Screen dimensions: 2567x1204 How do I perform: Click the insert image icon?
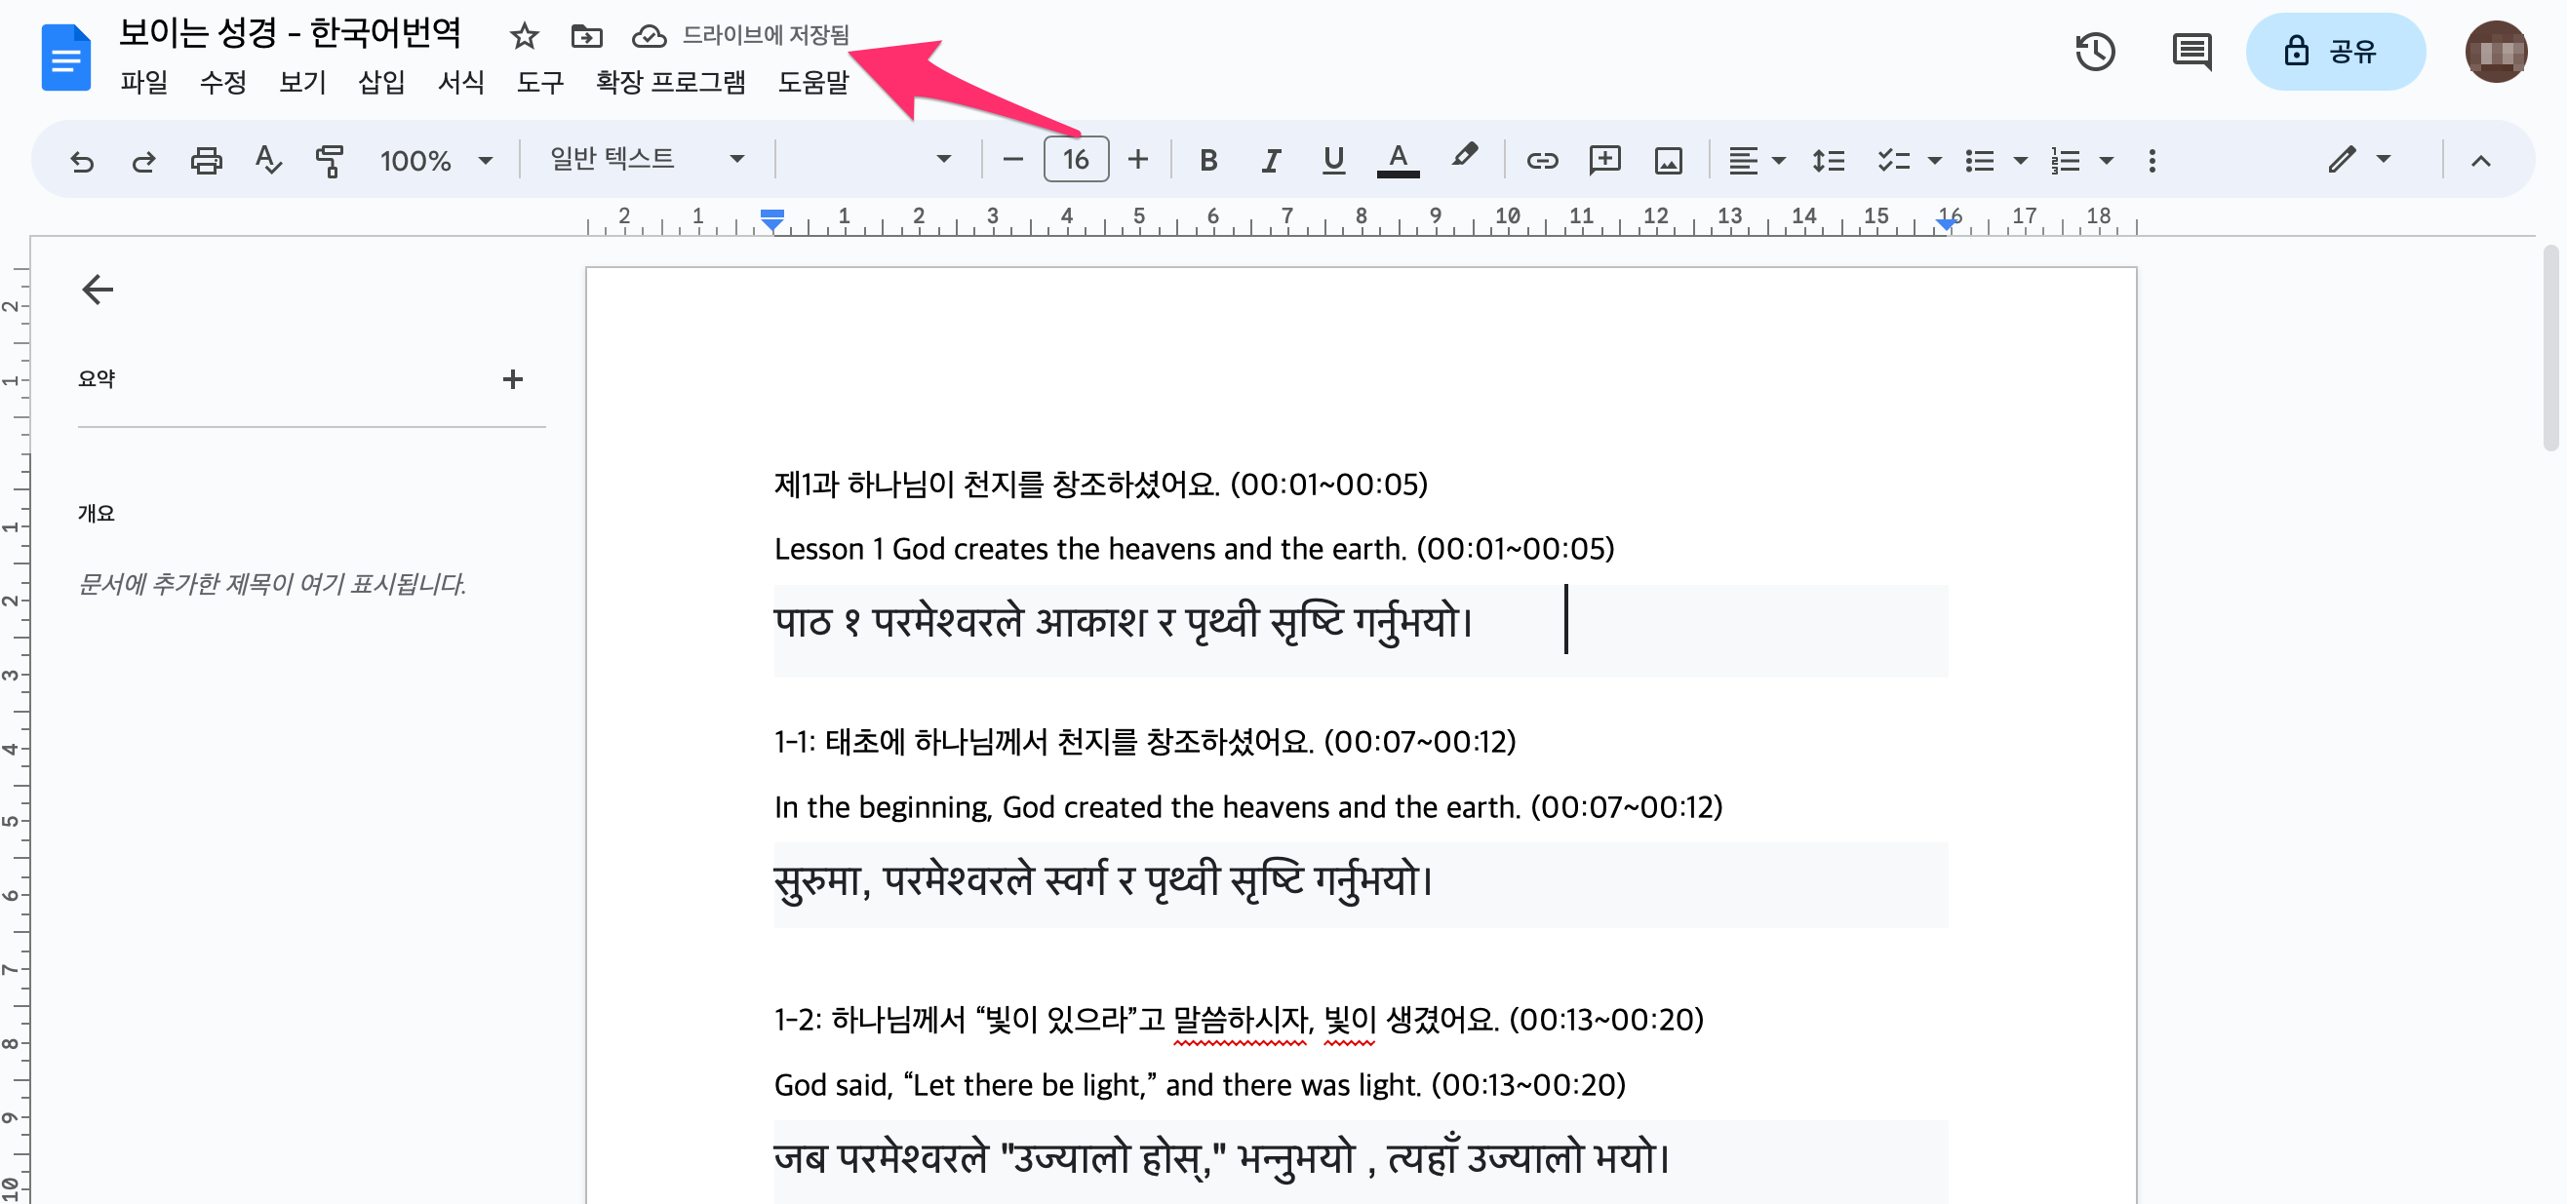point(1668,160)
